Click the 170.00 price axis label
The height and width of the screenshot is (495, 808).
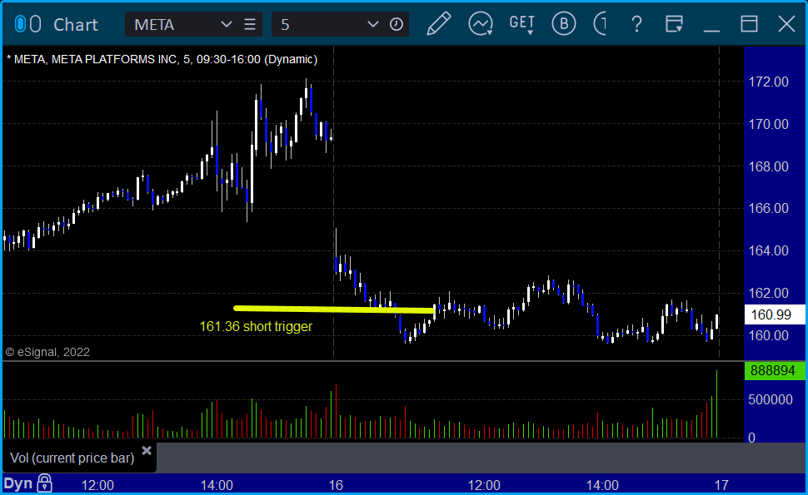pyautogui.click(x=768, y=124)
